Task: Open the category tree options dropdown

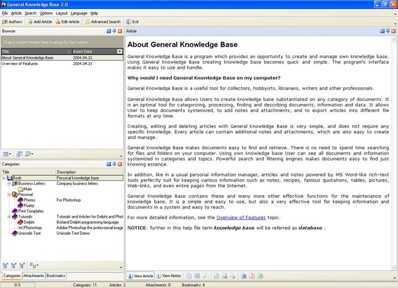Action: tap(34, 266)
